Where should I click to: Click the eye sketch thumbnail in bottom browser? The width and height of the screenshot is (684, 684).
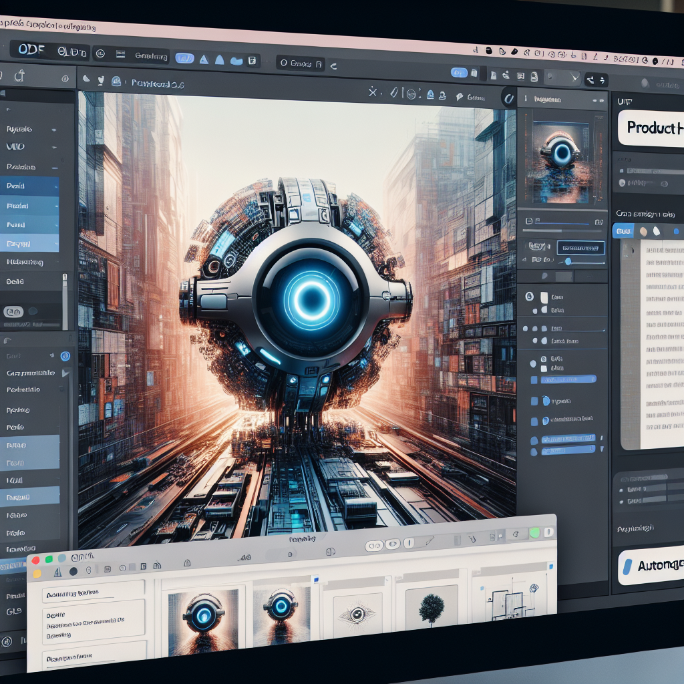358,613
